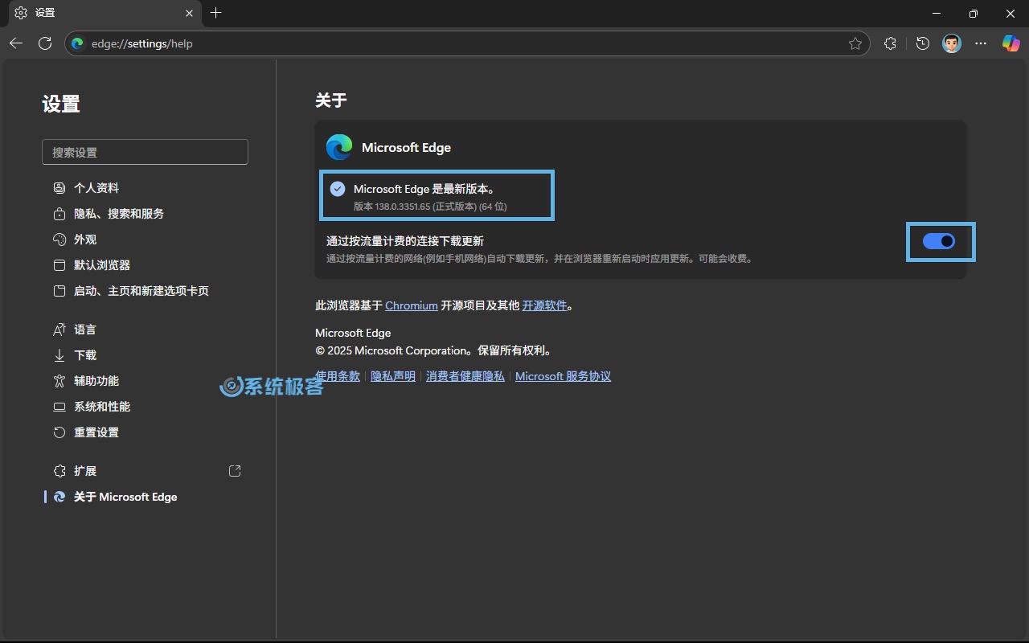Open browser History clock icon
This screenshot has height=643, width=1029.
coord(922,43)
